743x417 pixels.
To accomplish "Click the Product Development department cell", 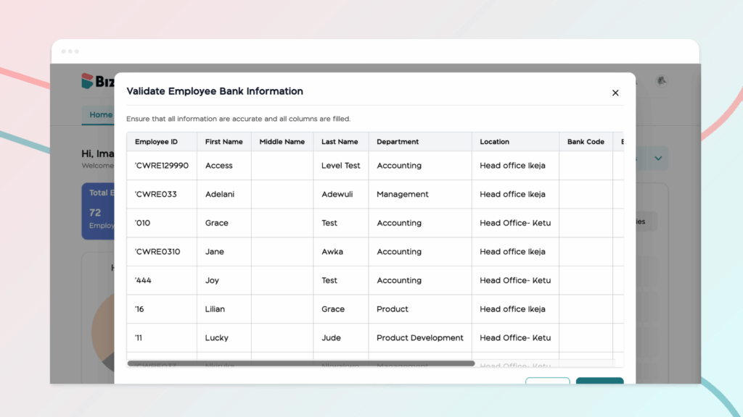I will pos(419,338).
